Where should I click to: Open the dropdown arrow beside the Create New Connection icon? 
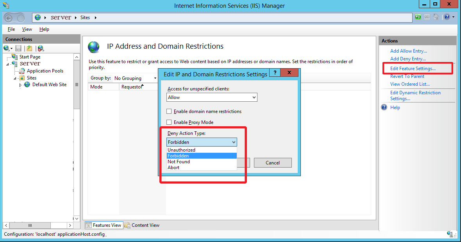coord(11,49)
